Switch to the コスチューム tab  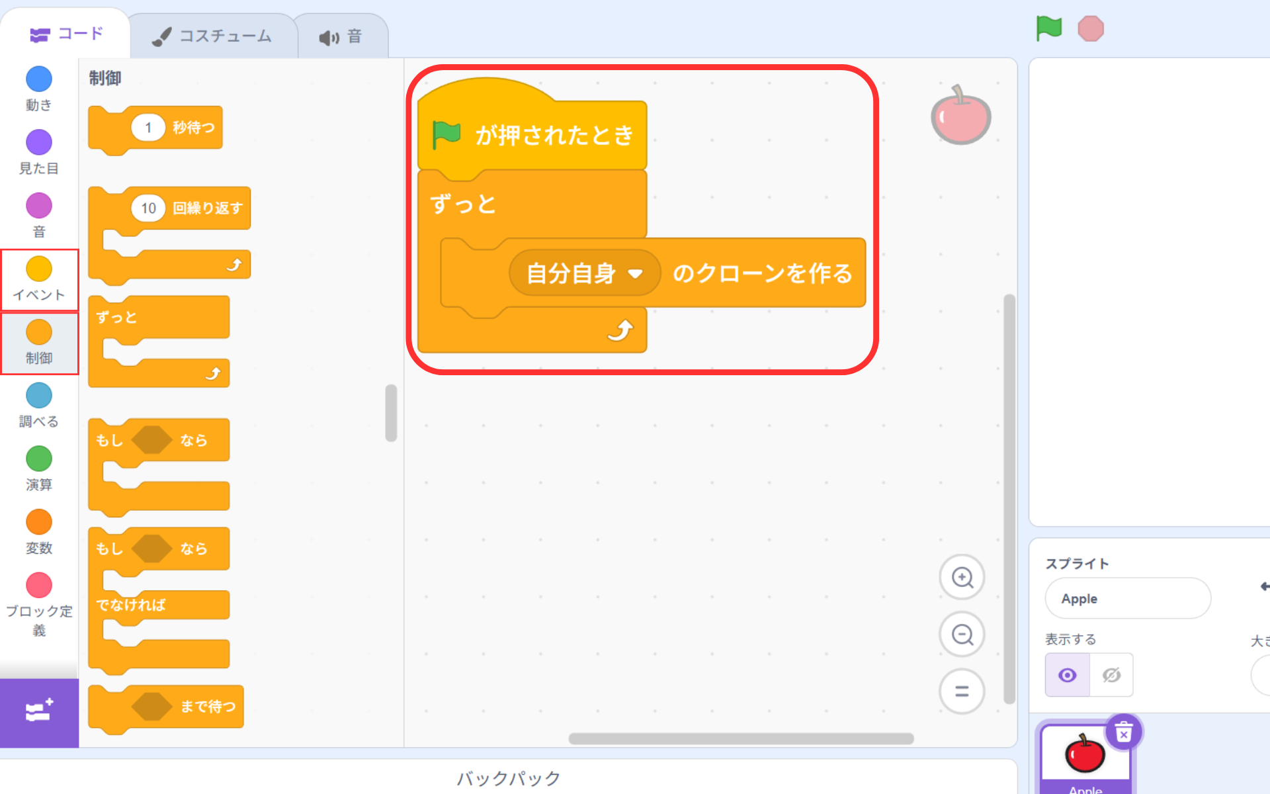(x=213, y=36)
